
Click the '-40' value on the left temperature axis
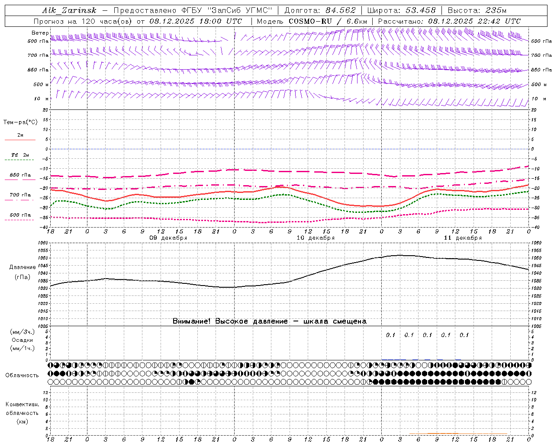click(x=45, y=227)
